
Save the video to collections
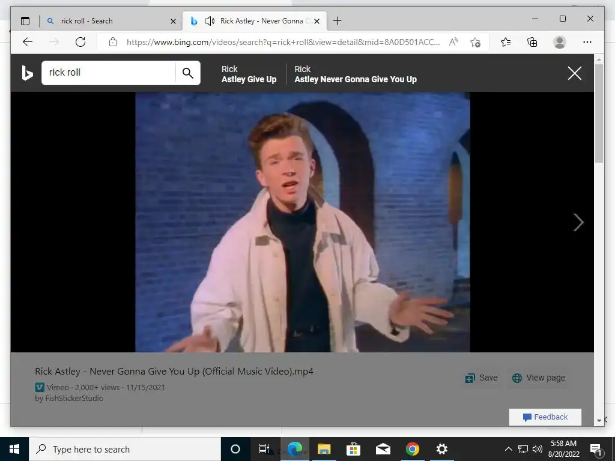pyautogui.click(x=481, y=378)
